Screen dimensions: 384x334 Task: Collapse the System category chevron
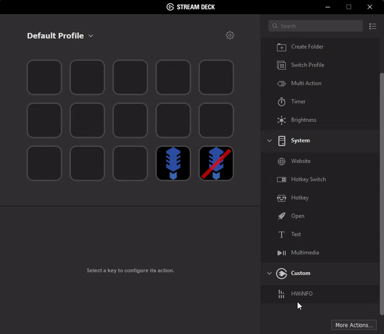pyautogui.click(x=269, y=140)
